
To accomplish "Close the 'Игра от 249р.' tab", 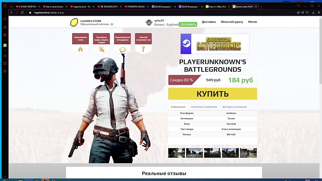I will pos(229,7).
